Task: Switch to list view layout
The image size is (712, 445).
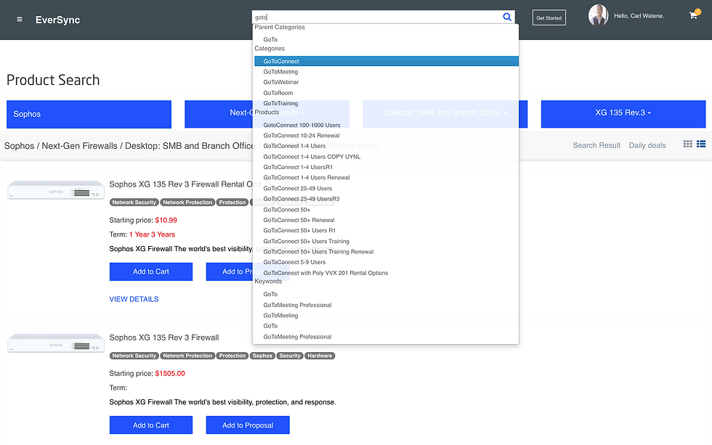Action: (701, 144)
